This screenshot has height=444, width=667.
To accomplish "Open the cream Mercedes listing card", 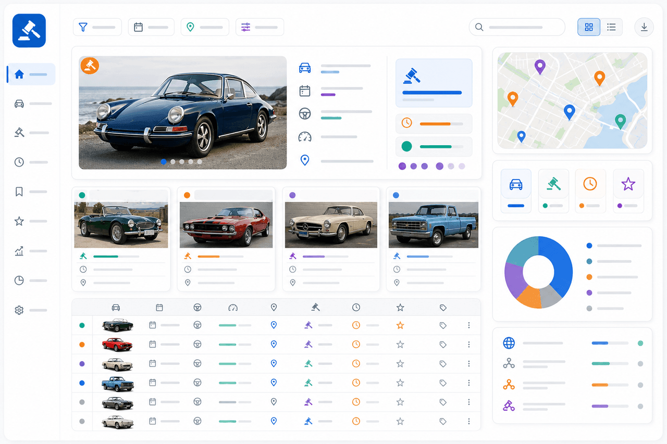I will point(331,239).
